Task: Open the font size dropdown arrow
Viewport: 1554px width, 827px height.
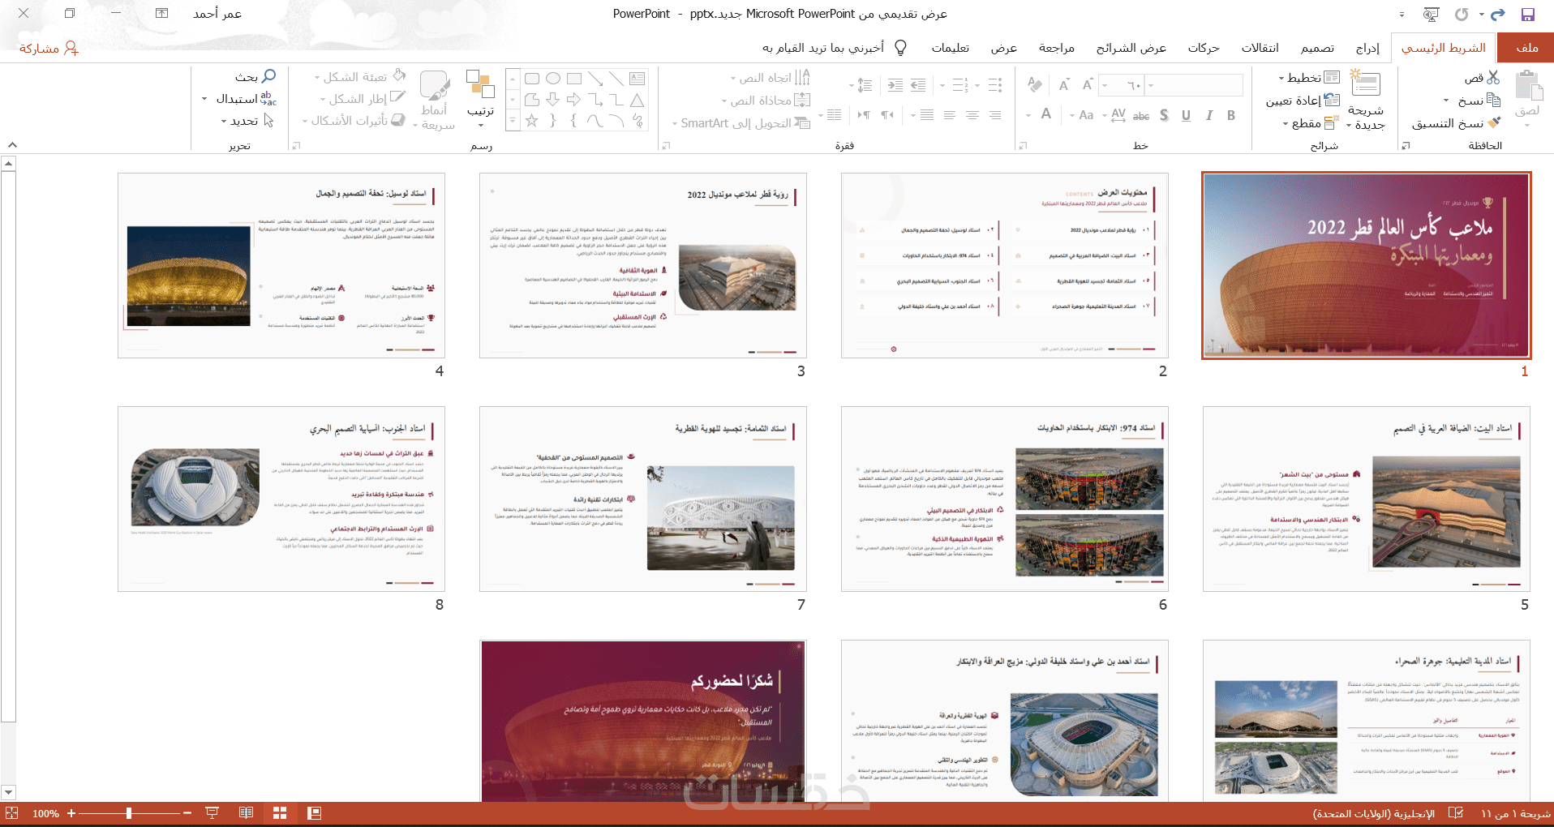Action: [x=1105, y=84]
